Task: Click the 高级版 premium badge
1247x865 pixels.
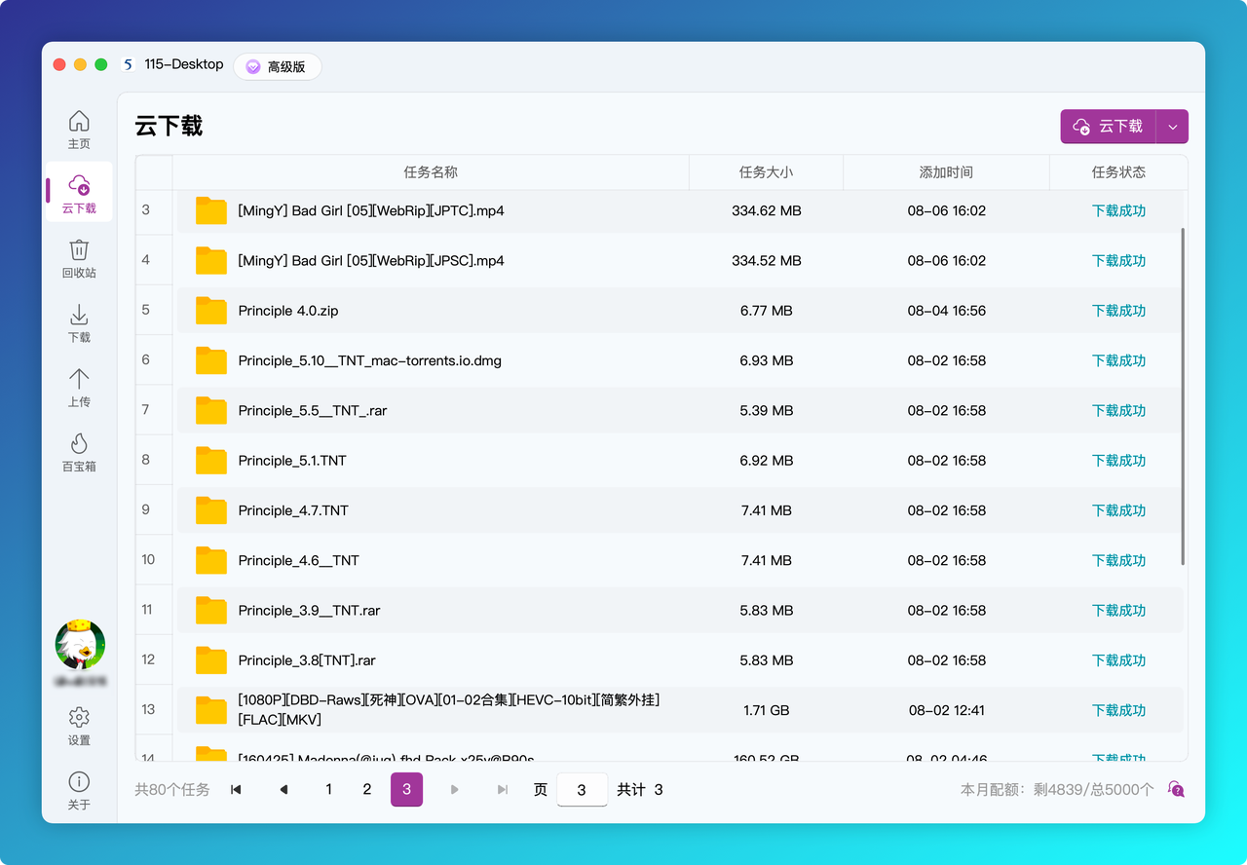Action: (x=277, y=67)
